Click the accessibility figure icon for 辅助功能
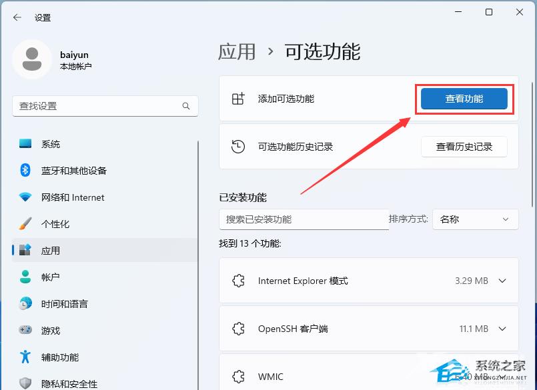Viewport: 537px width, 390px height. coord(25,357)
